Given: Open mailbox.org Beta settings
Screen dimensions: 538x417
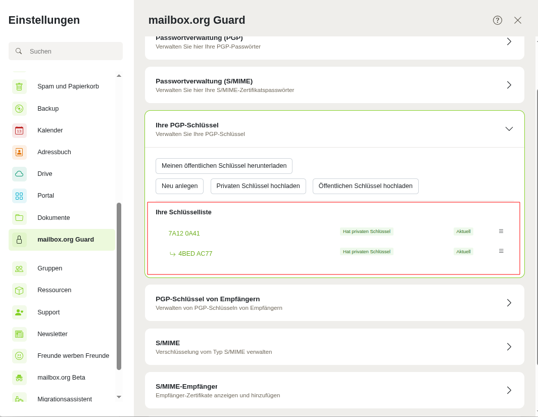Looking at the screenshot, I should pos(62,378).
